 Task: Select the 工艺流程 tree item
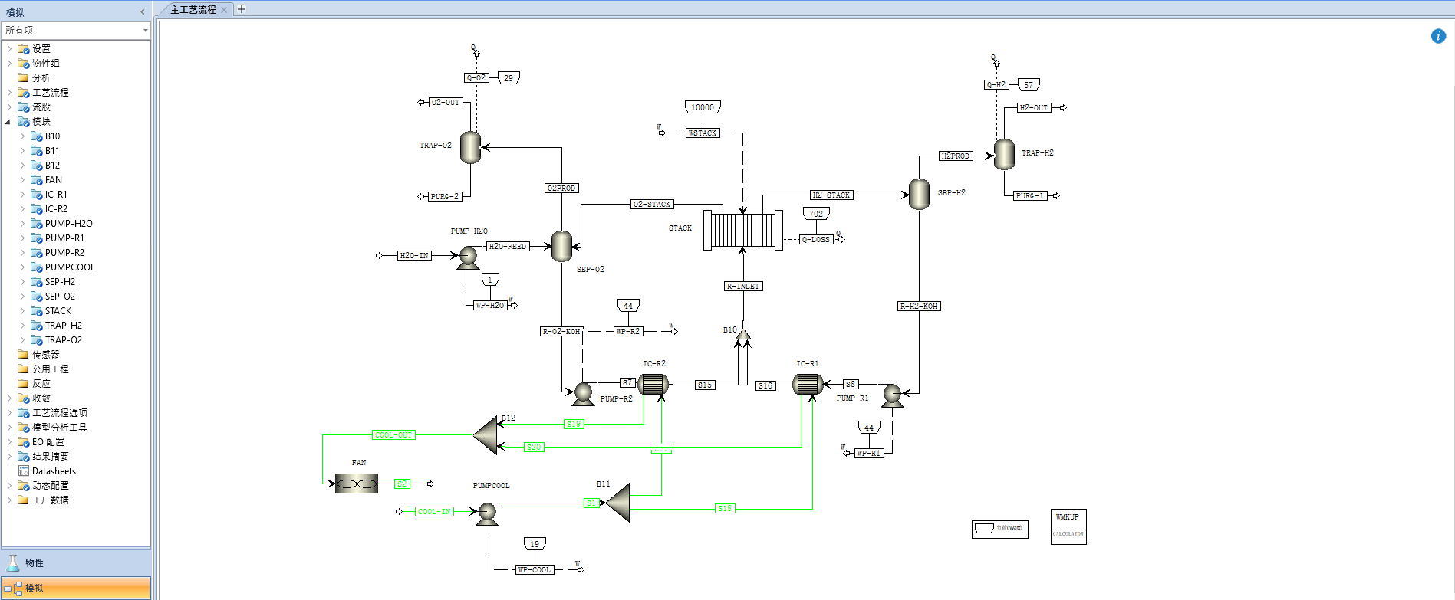coord(51,93)
